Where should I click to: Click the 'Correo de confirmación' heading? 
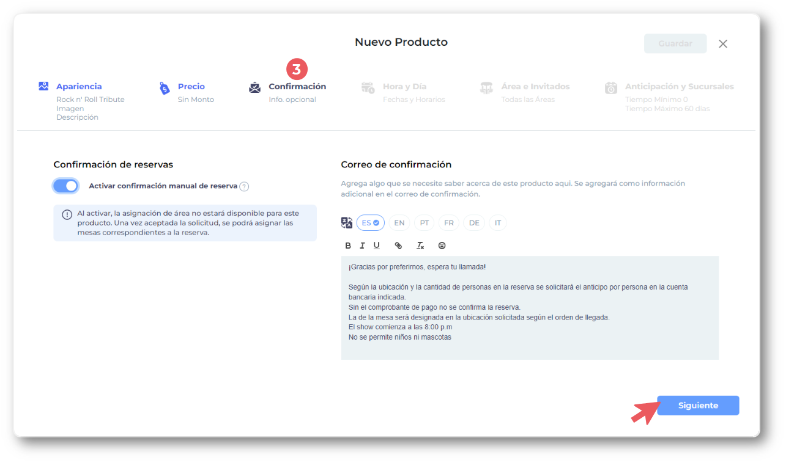tap(396, 164)
